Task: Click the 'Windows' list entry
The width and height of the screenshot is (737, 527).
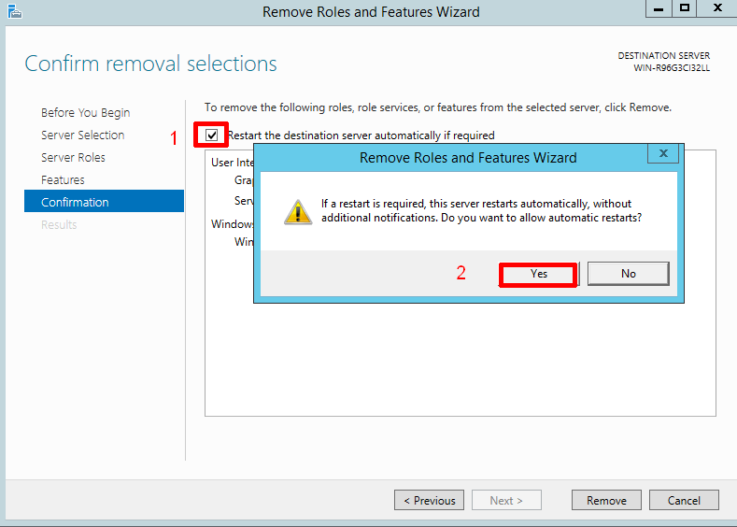Action: (x=233, y=223)
